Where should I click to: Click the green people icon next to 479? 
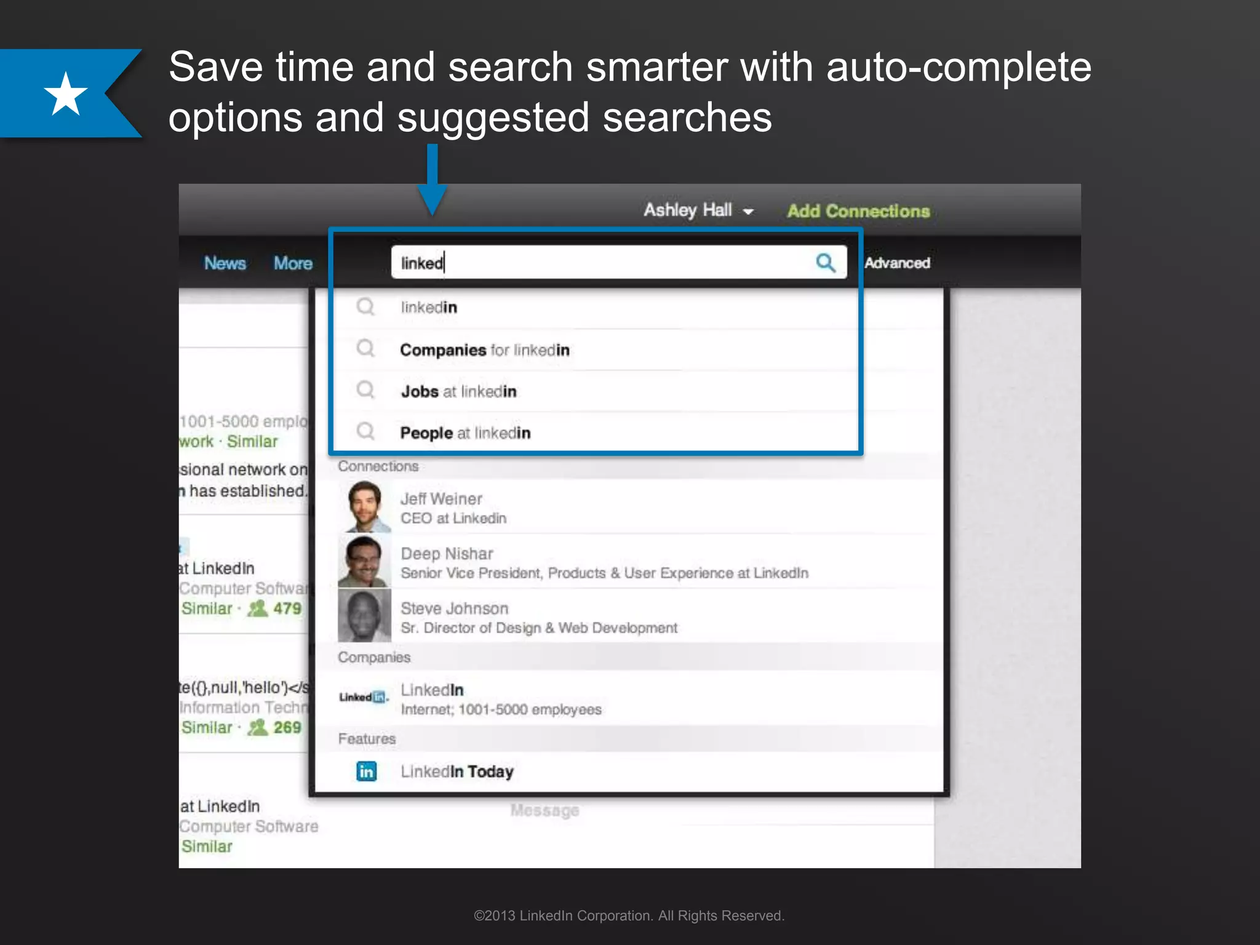pyautogui.click(x=257, y=608)
